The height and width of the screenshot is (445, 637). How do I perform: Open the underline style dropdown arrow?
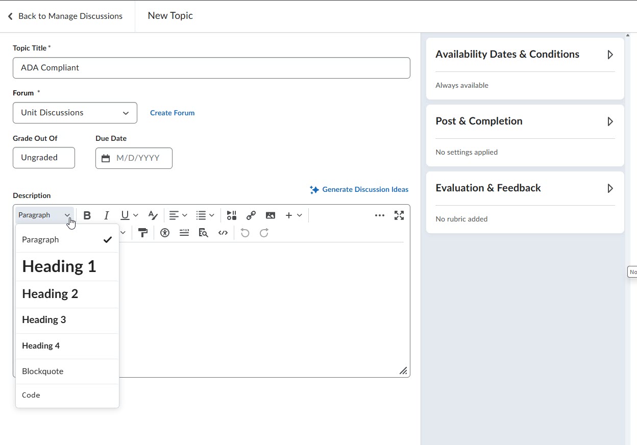136,215
